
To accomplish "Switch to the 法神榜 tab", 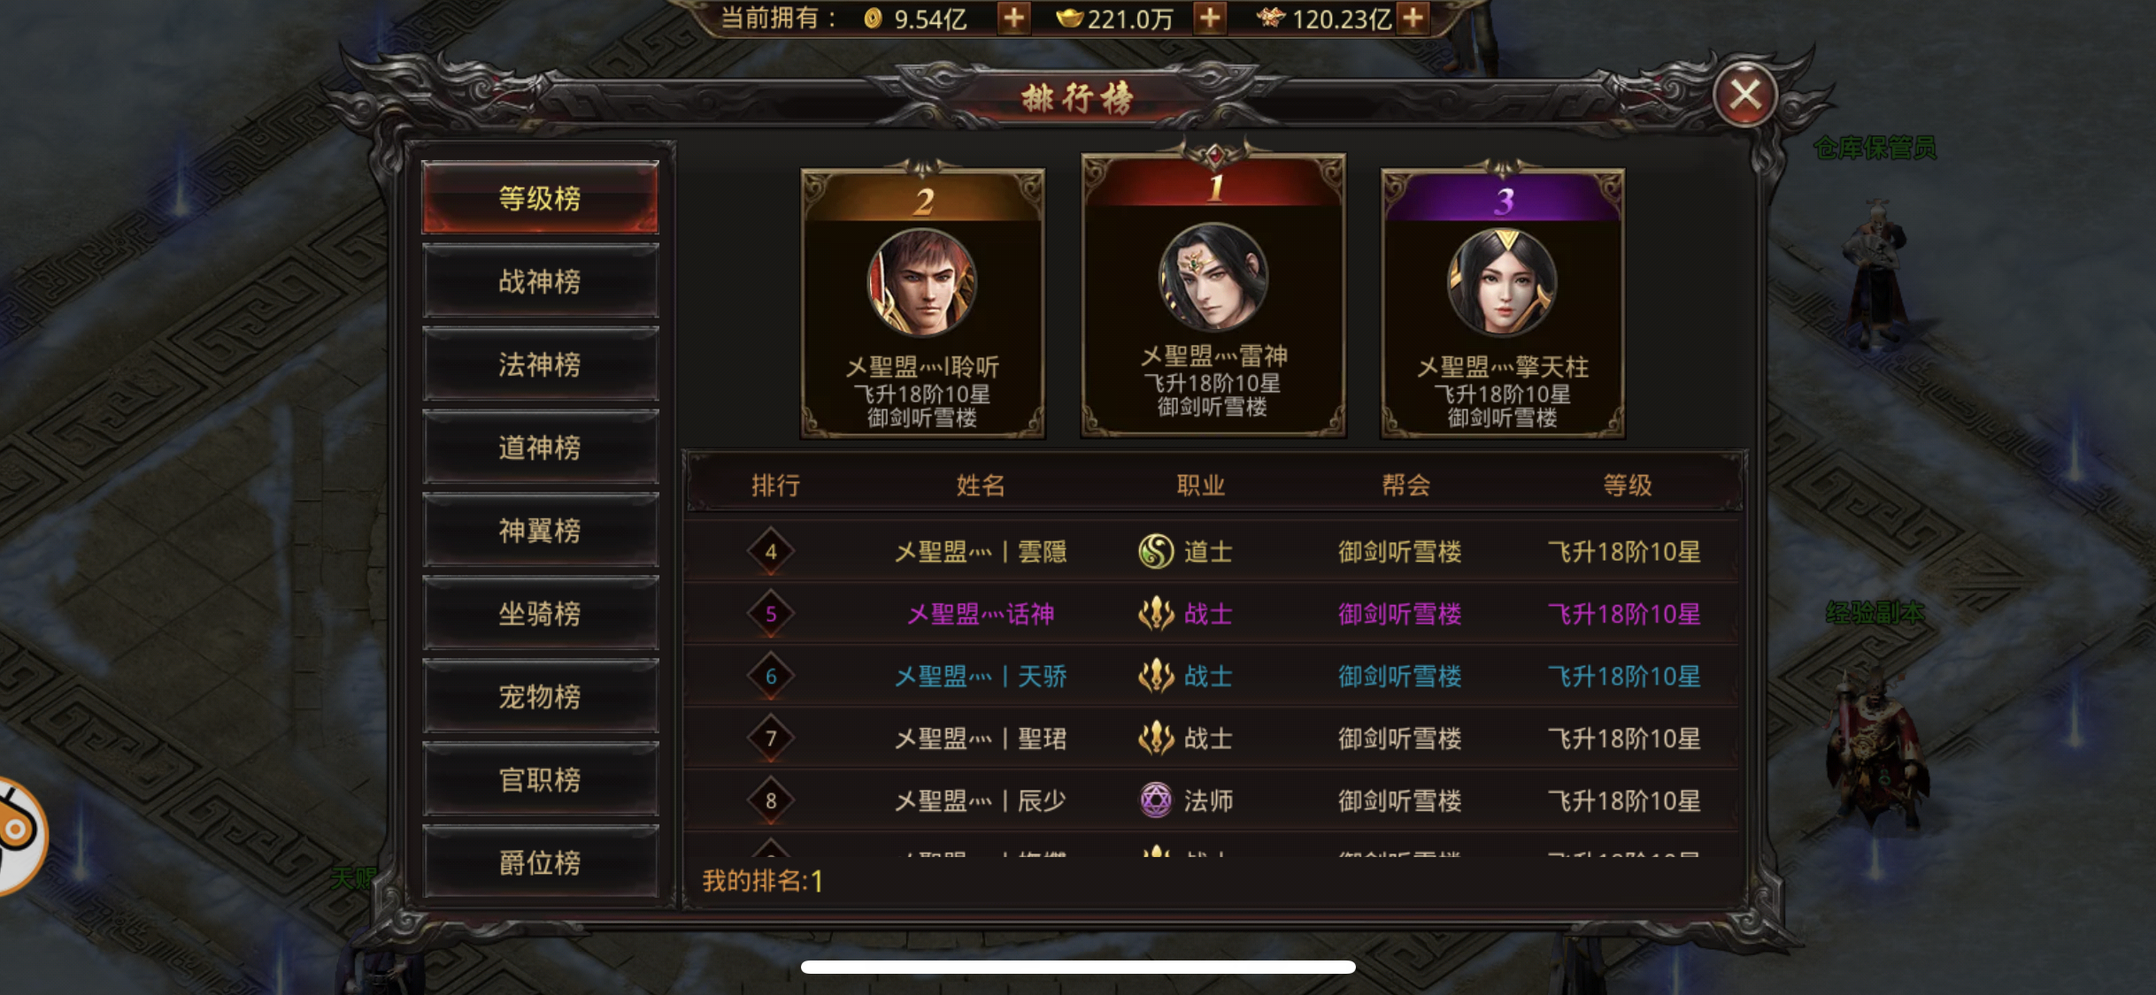I will coord(540,364).
